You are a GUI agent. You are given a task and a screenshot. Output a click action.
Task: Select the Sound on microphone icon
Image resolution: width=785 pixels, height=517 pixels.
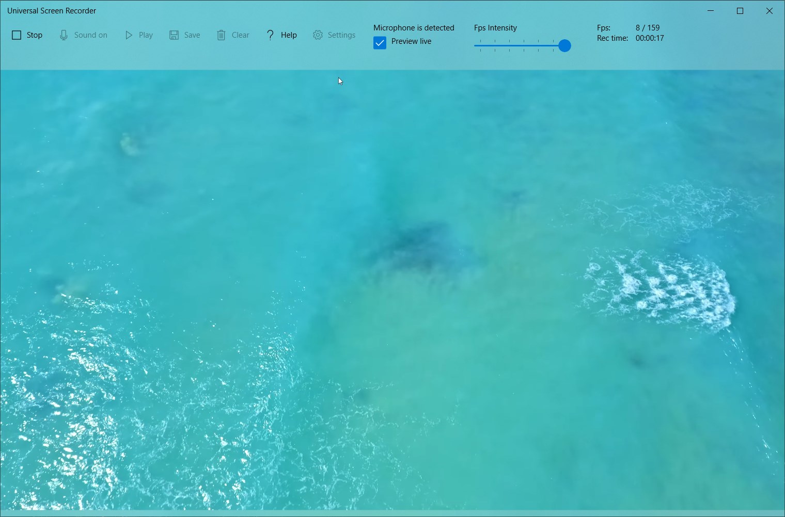click(x=64, y=35)
